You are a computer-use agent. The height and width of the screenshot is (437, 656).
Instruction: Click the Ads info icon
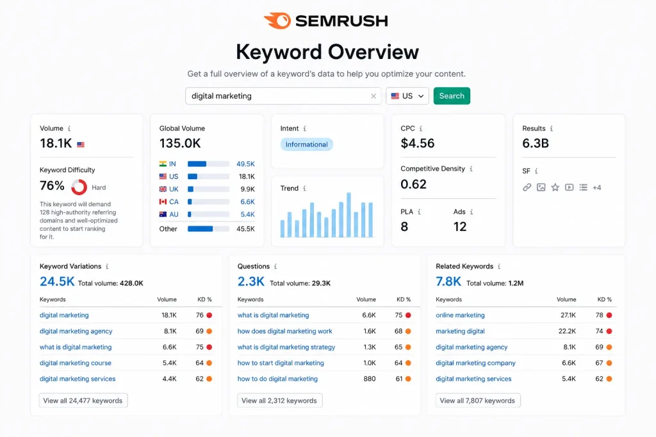tap(471, 212)
